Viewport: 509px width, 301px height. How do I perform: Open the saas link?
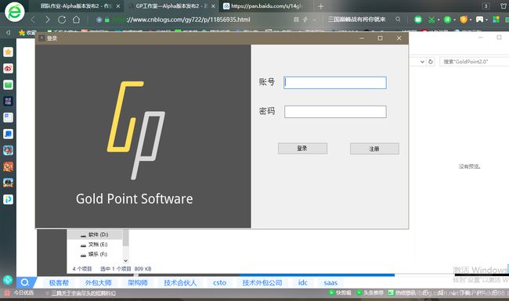pyautogui.click(x=330, y=282)
